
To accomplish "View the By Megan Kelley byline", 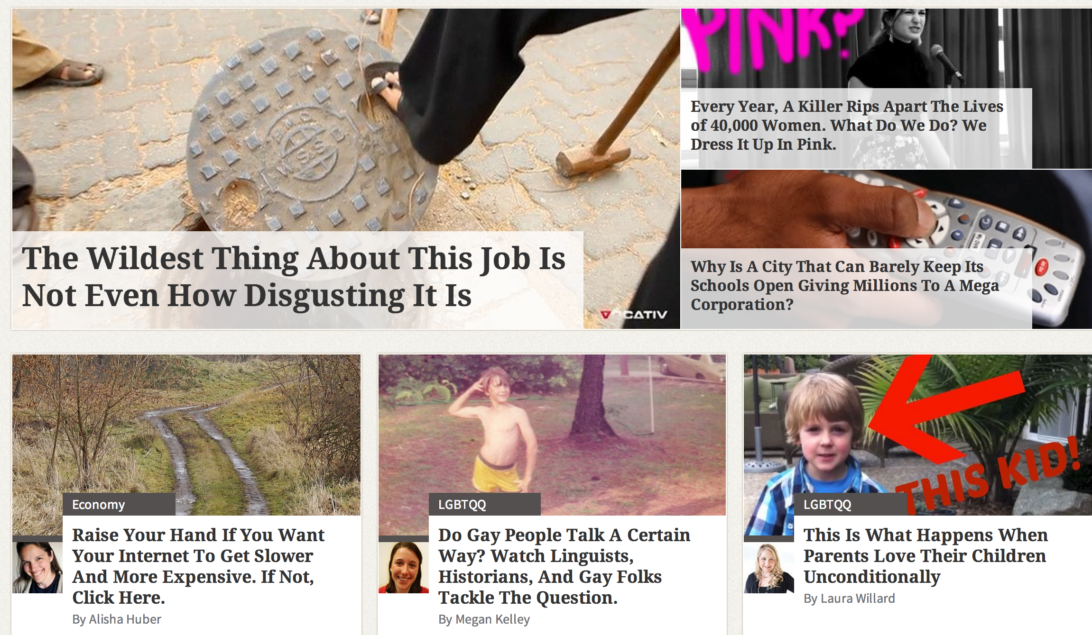I will coord(484,619).
